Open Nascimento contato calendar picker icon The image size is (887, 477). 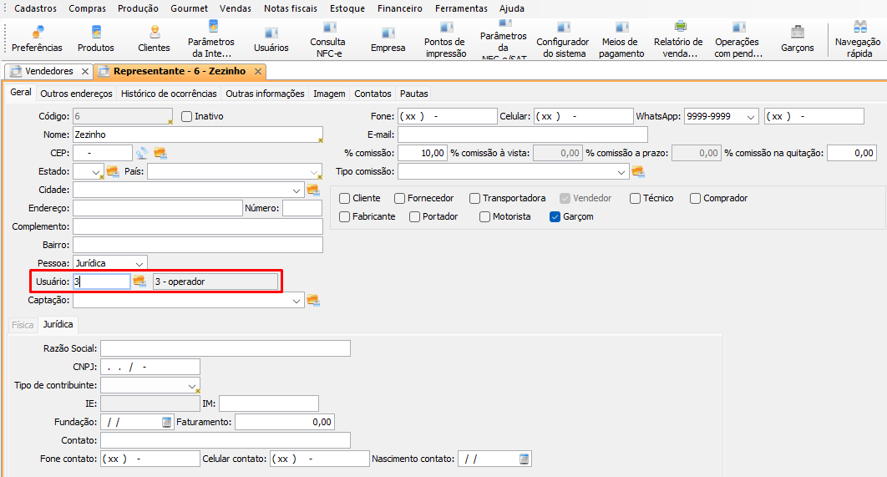coord(525,459)
